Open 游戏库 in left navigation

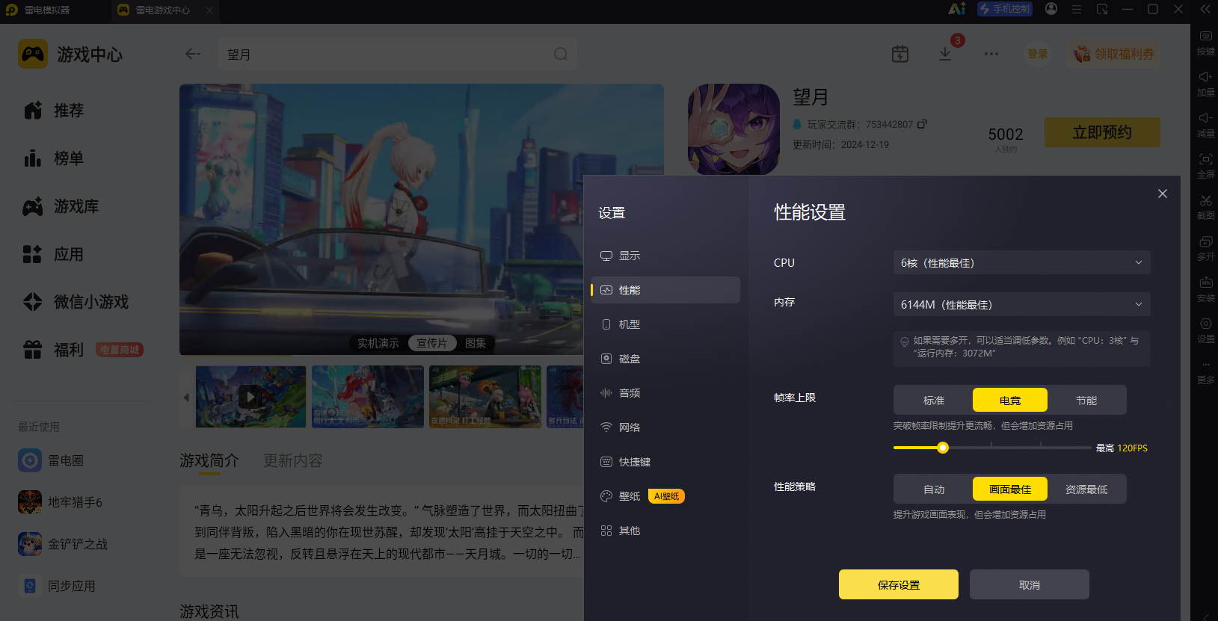pyautogui.click(x=61, y=206)
